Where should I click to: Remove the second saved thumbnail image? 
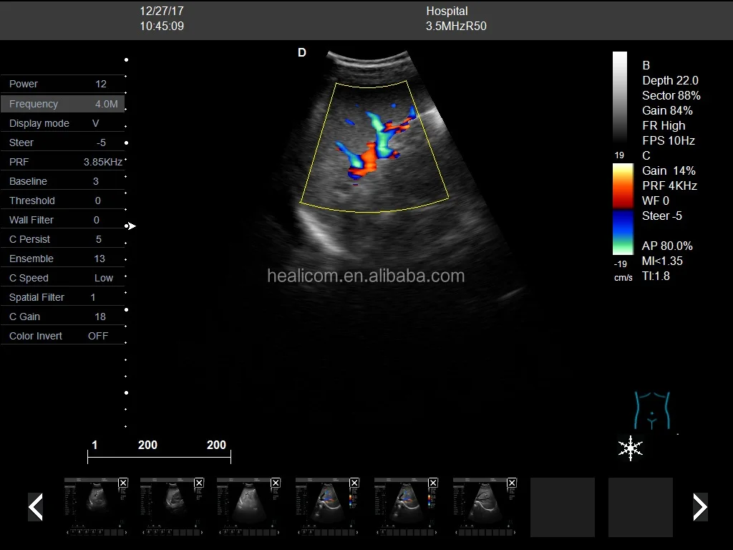pos(199,483)
